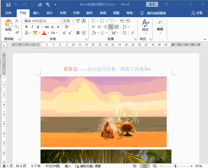Expand the Paste options arrow
Image resolution: width=208 pixels, height=168 pixels.
tap(9, 33)
